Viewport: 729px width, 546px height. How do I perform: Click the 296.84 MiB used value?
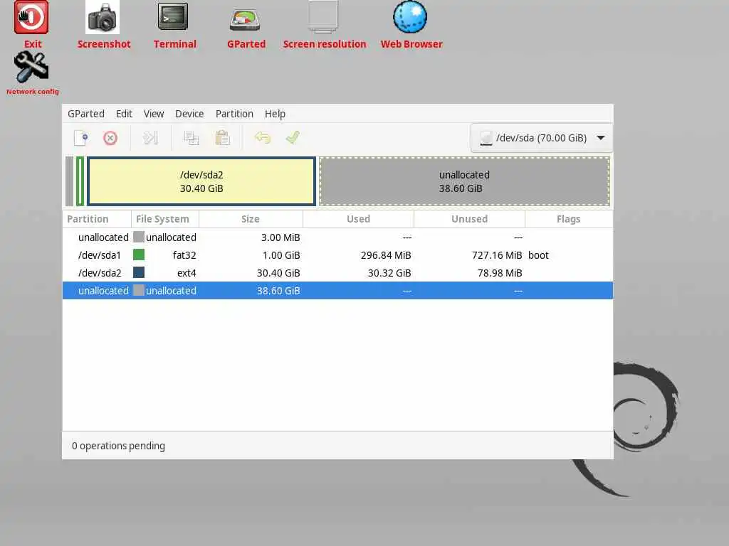[386, 255]
